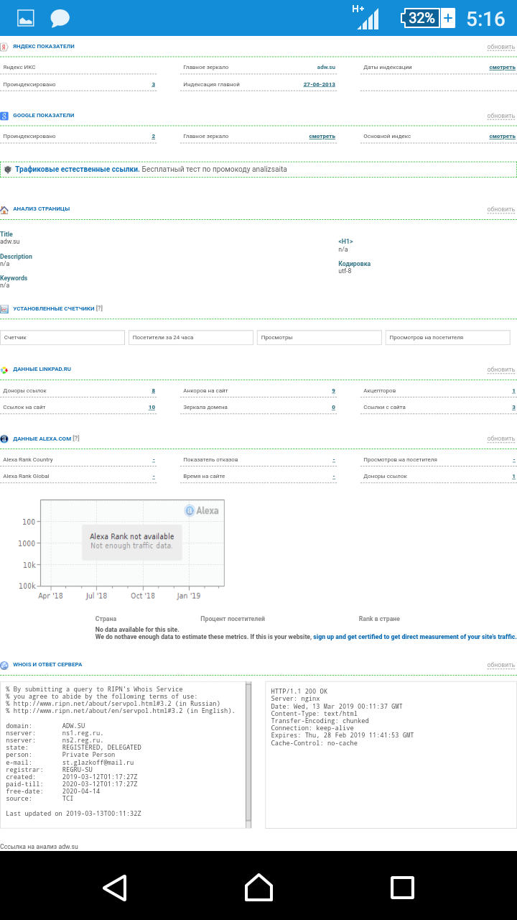Screen dimensions: 517x920
Task: Click the Google Проиндексировано value 2
Action: pos(153,136)
